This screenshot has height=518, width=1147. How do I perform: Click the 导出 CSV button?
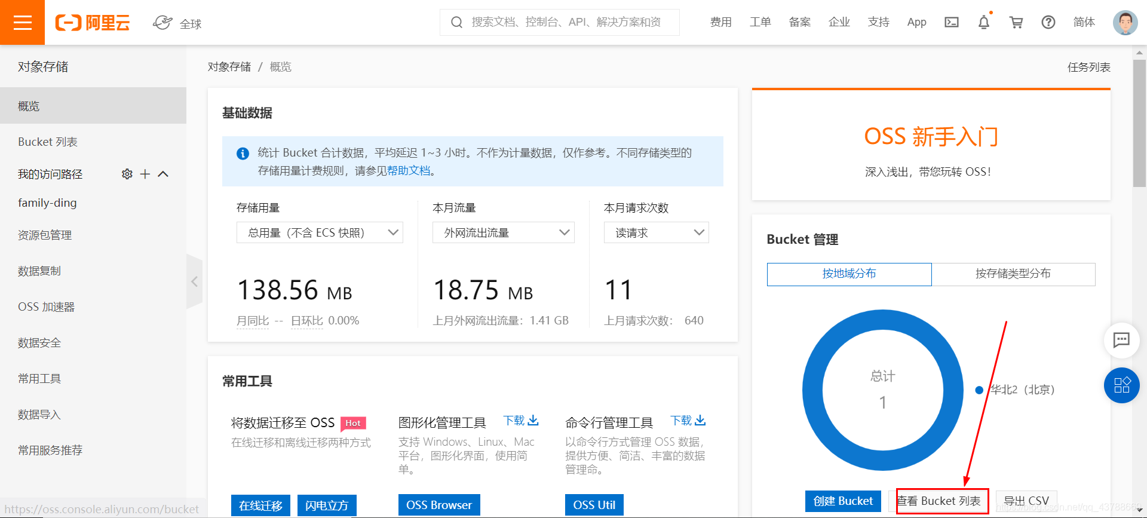1026,501
